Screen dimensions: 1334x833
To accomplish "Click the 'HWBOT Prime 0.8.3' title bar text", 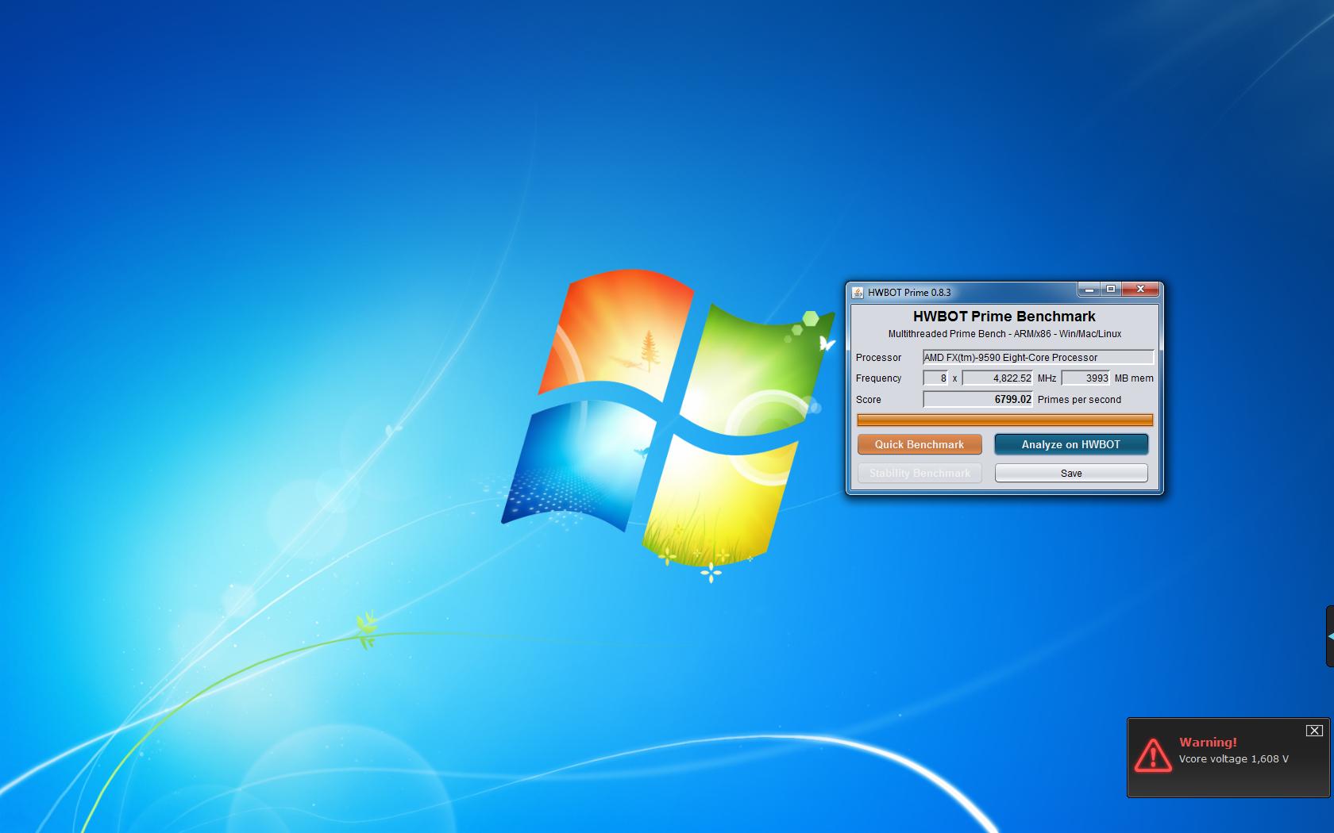I will click(909, 292).
